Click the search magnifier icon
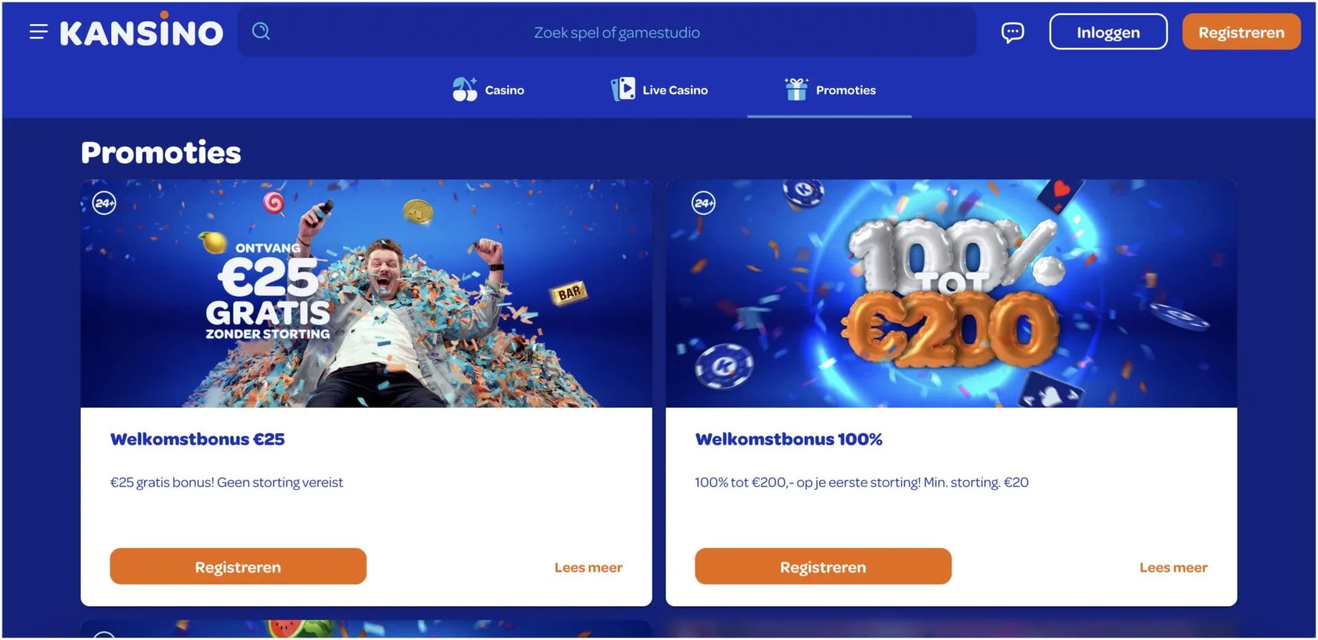 261,31
